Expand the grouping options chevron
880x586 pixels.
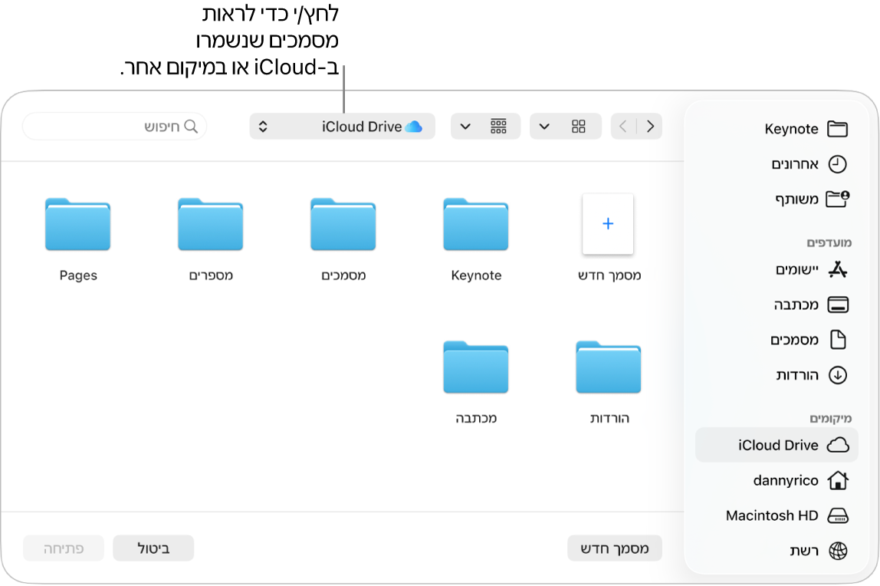coord(465,127)
